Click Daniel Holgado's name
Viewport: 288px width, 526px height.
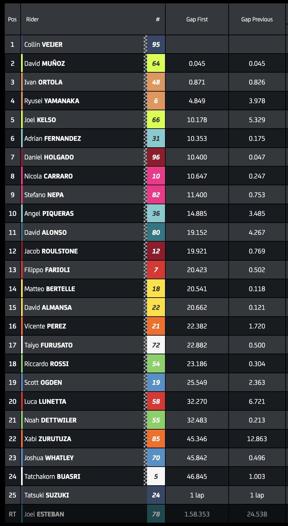(x=49, y=157)
